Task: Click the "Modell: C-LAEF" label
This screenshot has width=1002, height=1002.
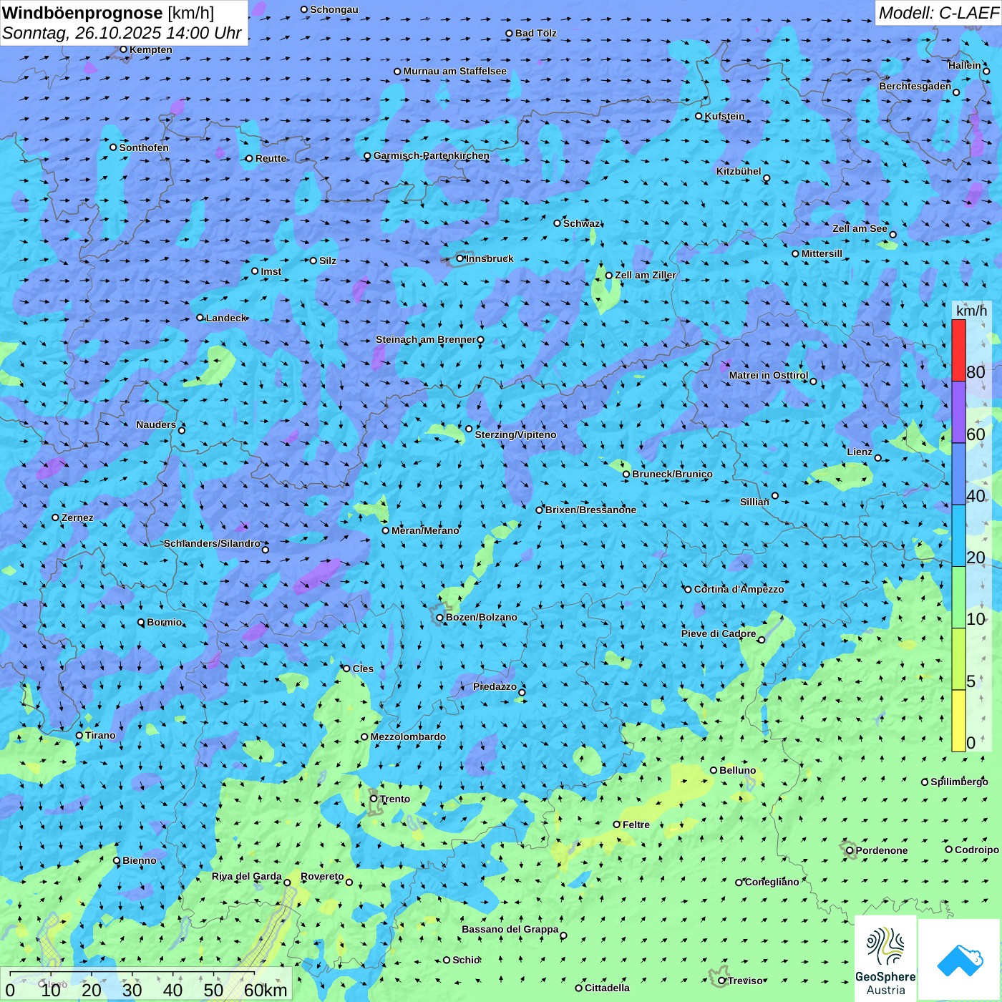Action: pos(938,13)
